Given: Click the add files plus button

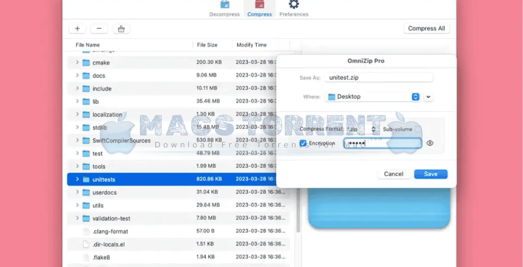Looking at the screenshot, I should (x=77, y=28).
